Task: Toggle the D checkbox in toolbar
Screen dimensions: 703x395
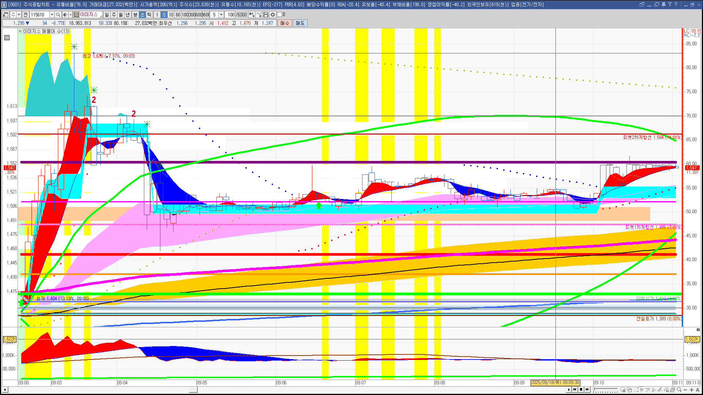Action: pyautogui.click(x=280, y=15)
